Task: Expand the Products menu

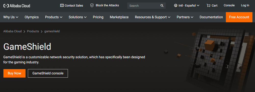Action: pos(54,17)
